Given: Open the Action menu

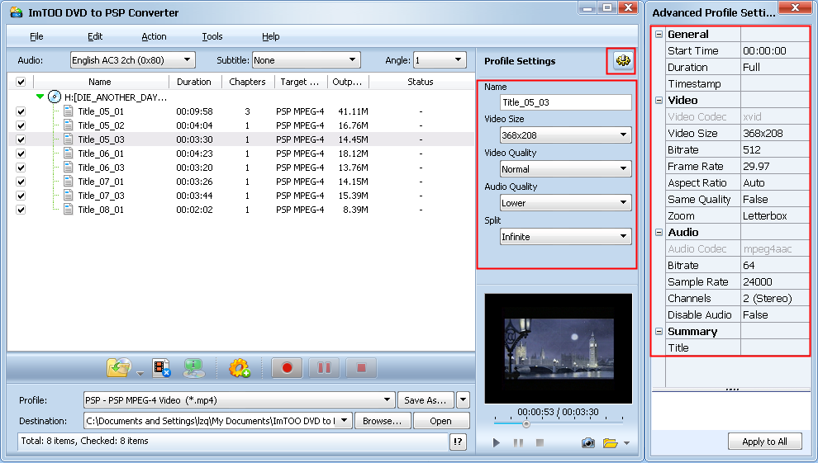Looking at the screenshot, I should point(154,36).
